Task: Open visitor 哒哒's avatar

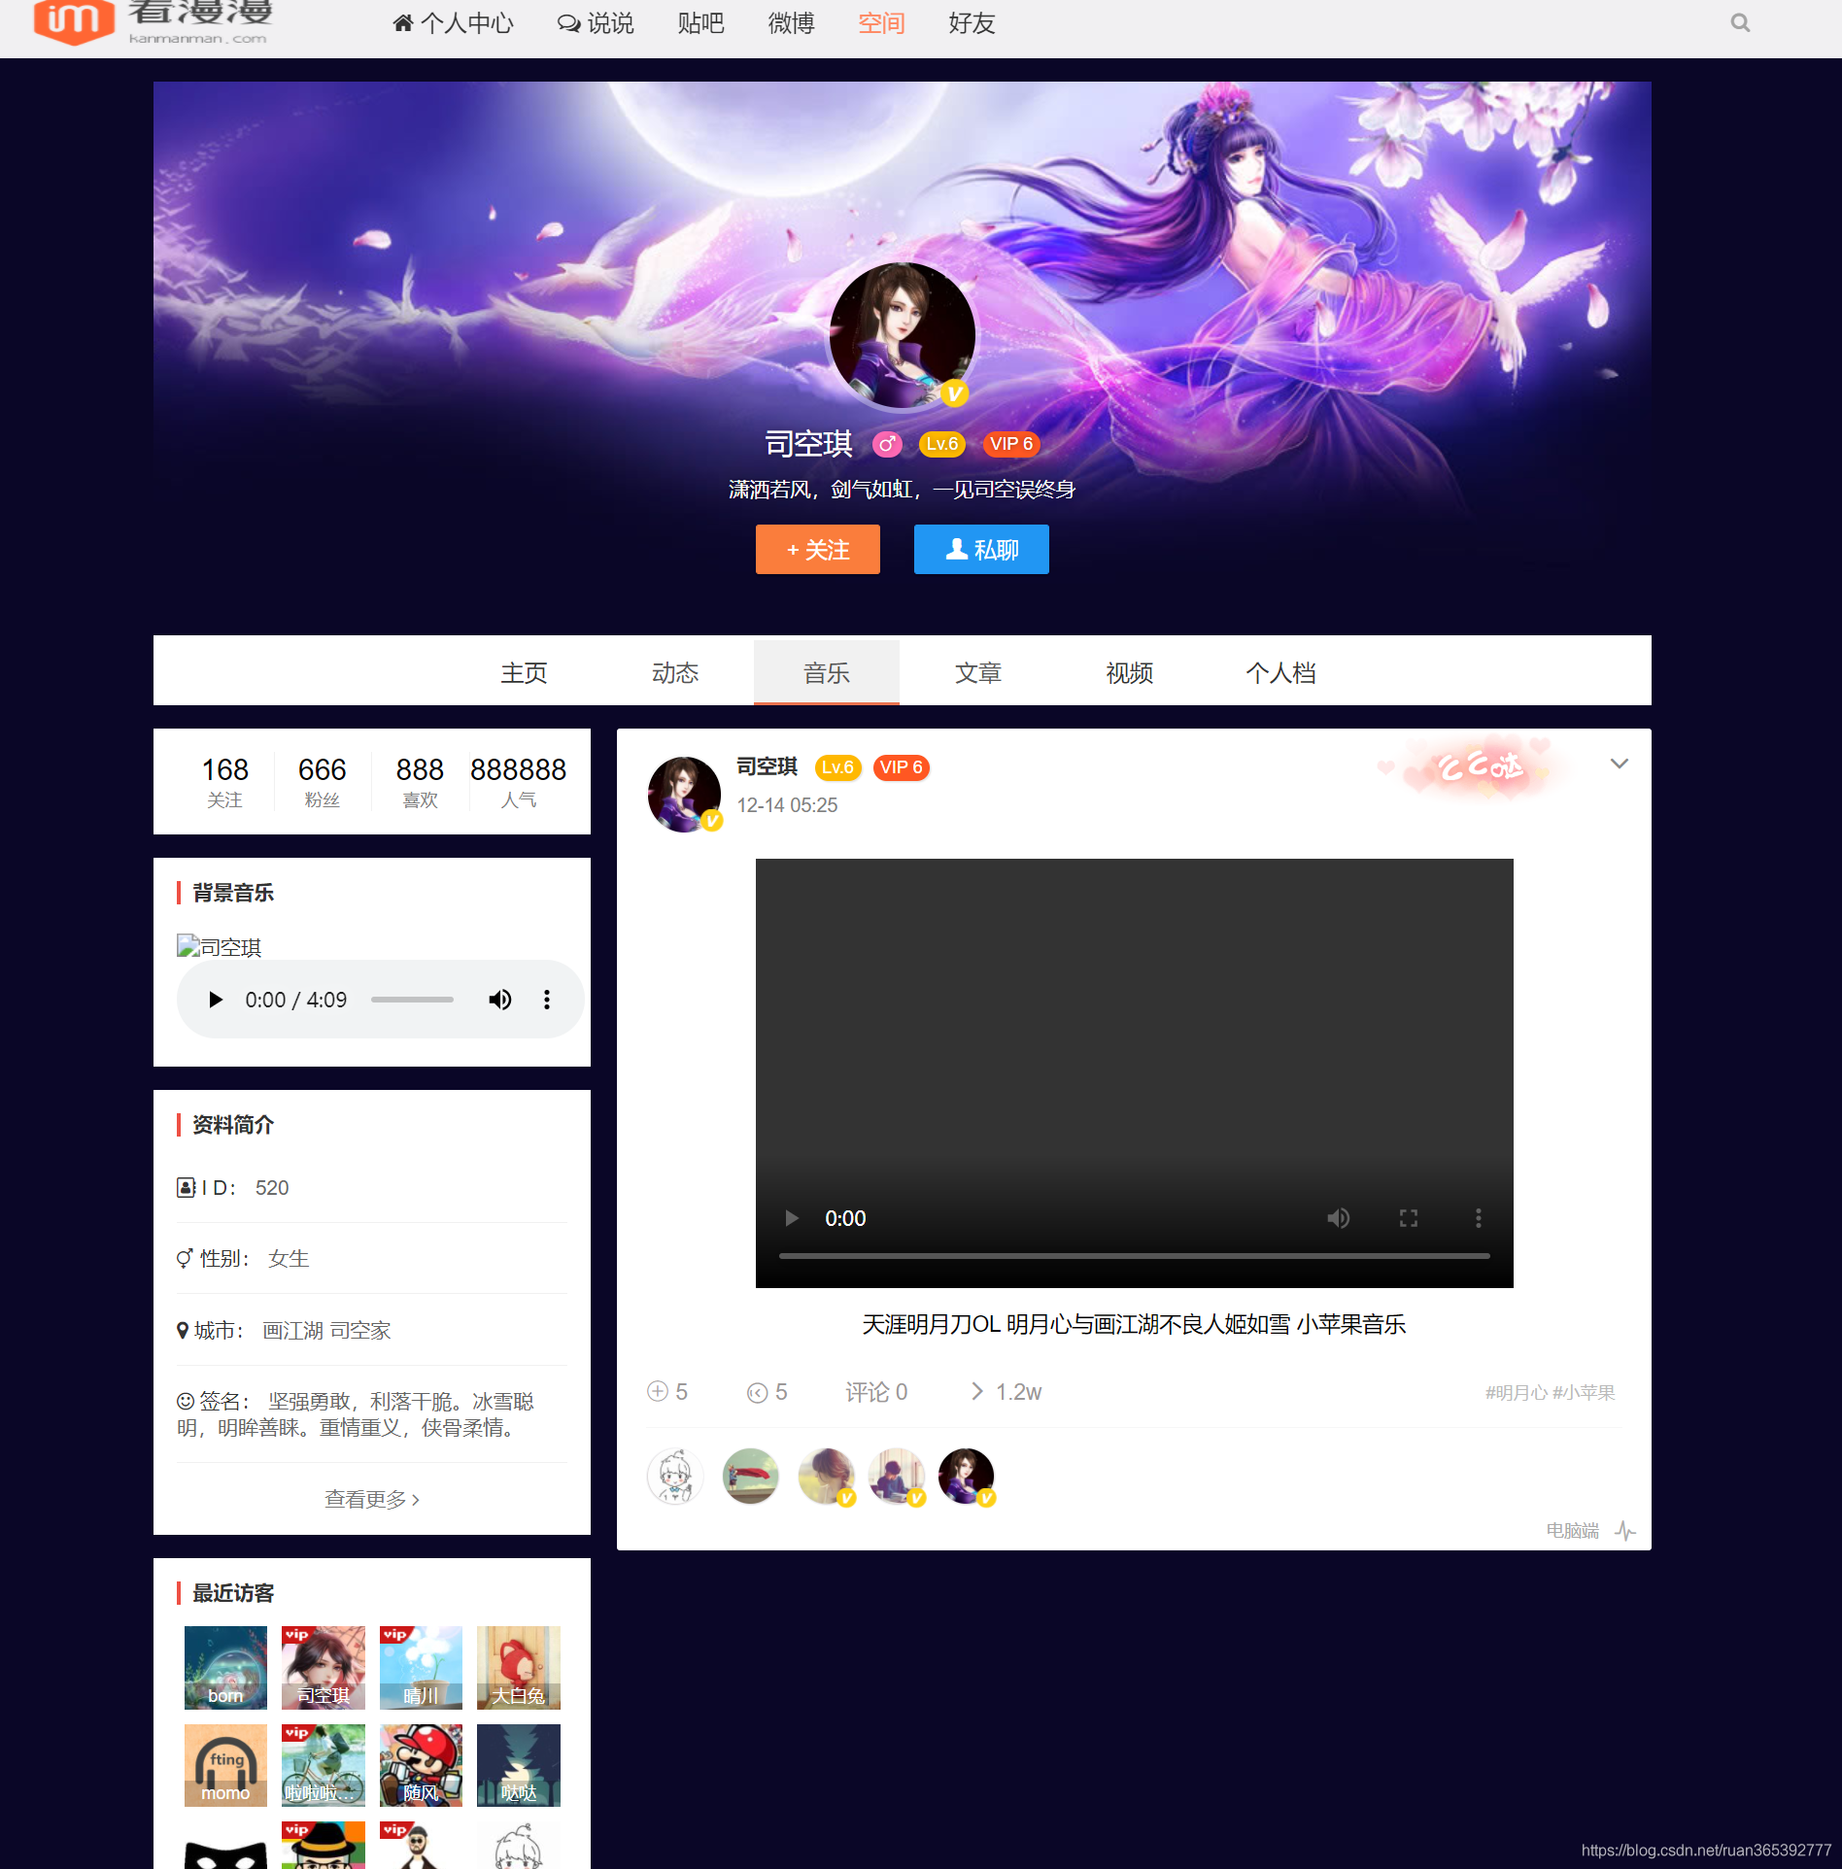Action: 519,1765
